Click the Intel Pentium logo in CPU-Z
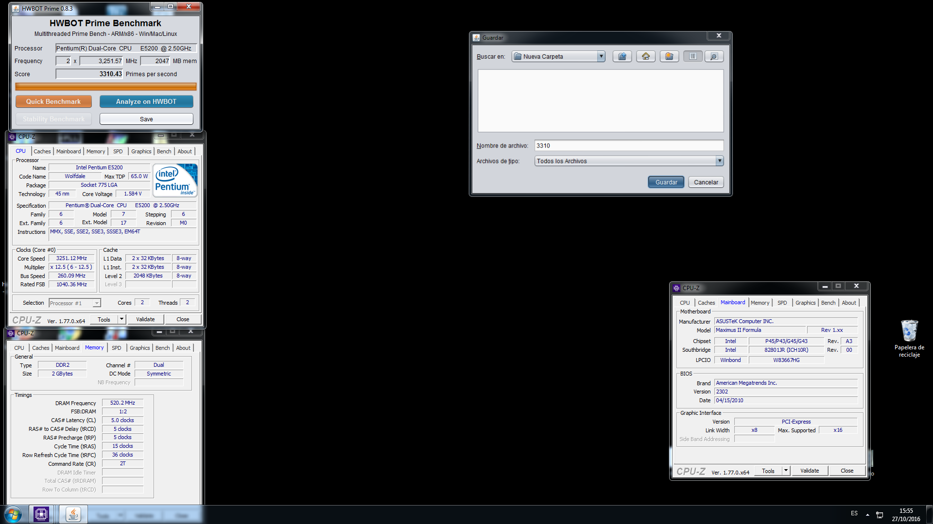 tap(175, 180)
